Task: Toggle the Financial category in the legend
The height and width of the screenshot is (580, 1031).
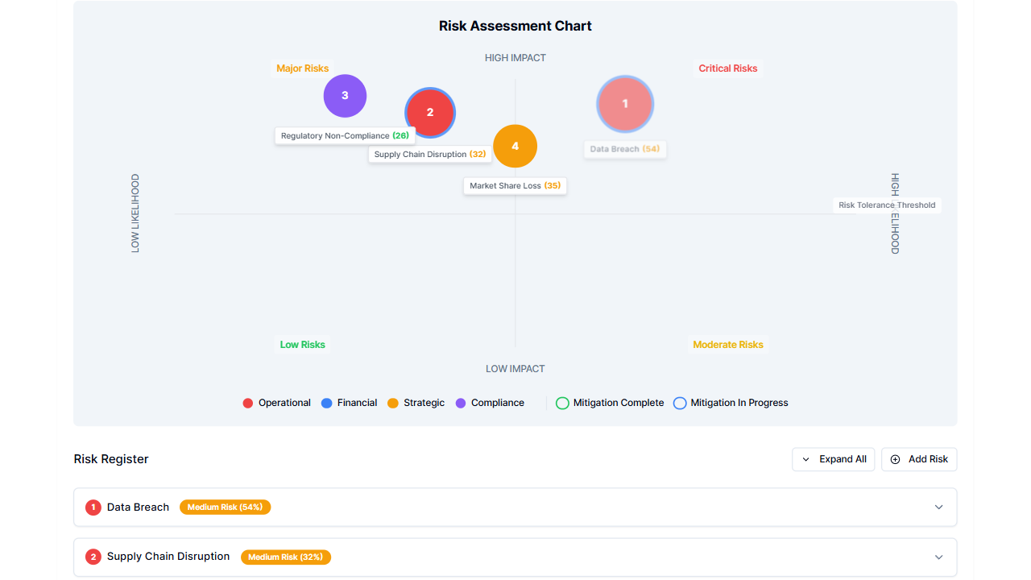Action: 325,403
